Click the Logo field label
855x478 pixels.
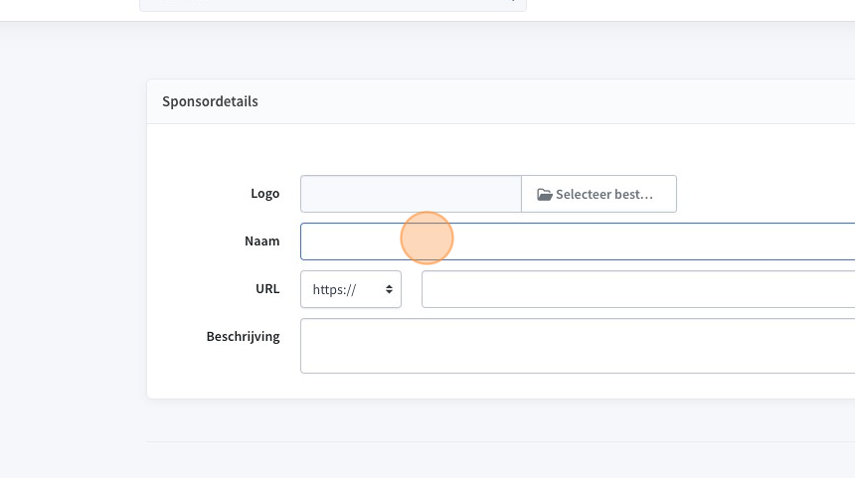pos(265,194)
